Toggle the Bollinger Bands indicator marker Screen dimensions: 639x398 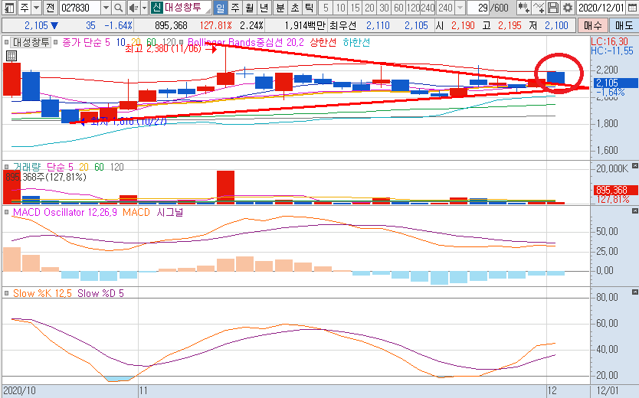[182, 42]
